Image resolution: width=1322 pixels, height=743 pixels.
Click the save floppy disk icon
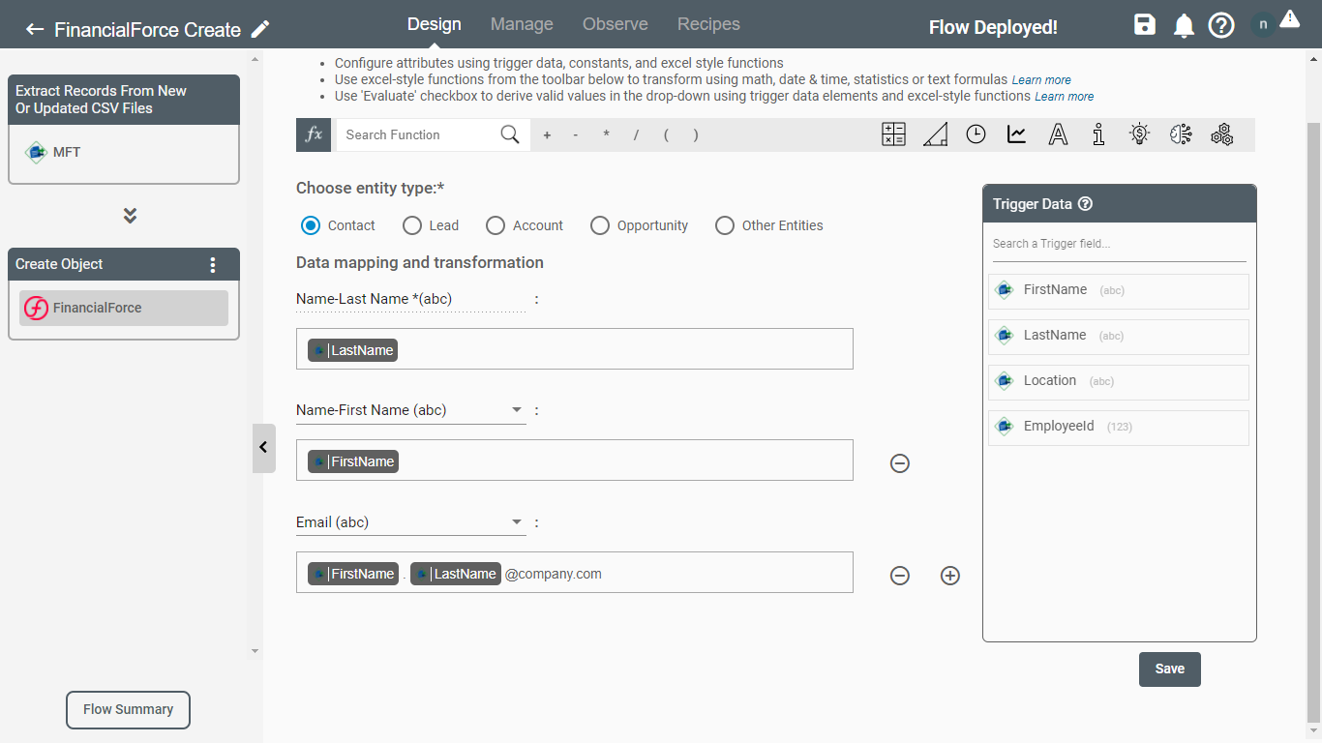[x=1145, y=25]
